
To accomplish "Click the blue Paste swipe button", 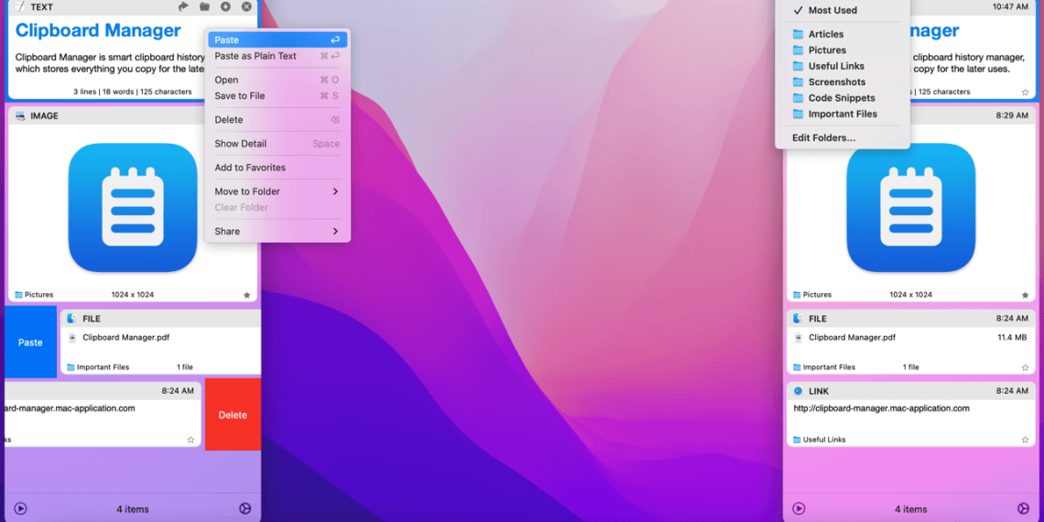I will (30, 343).
